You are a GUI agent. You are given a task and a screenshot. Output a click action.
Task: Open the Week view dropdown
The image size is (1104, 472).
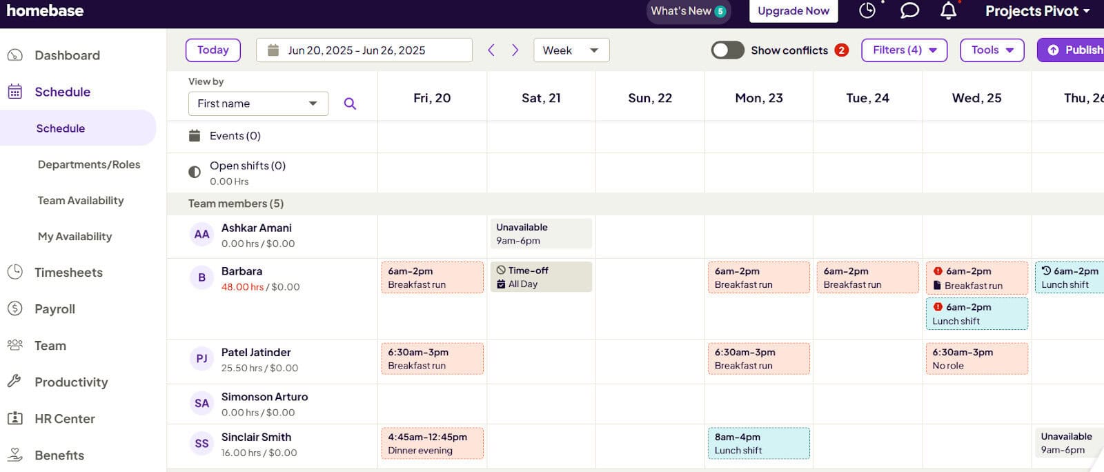[x=571, y=50]
